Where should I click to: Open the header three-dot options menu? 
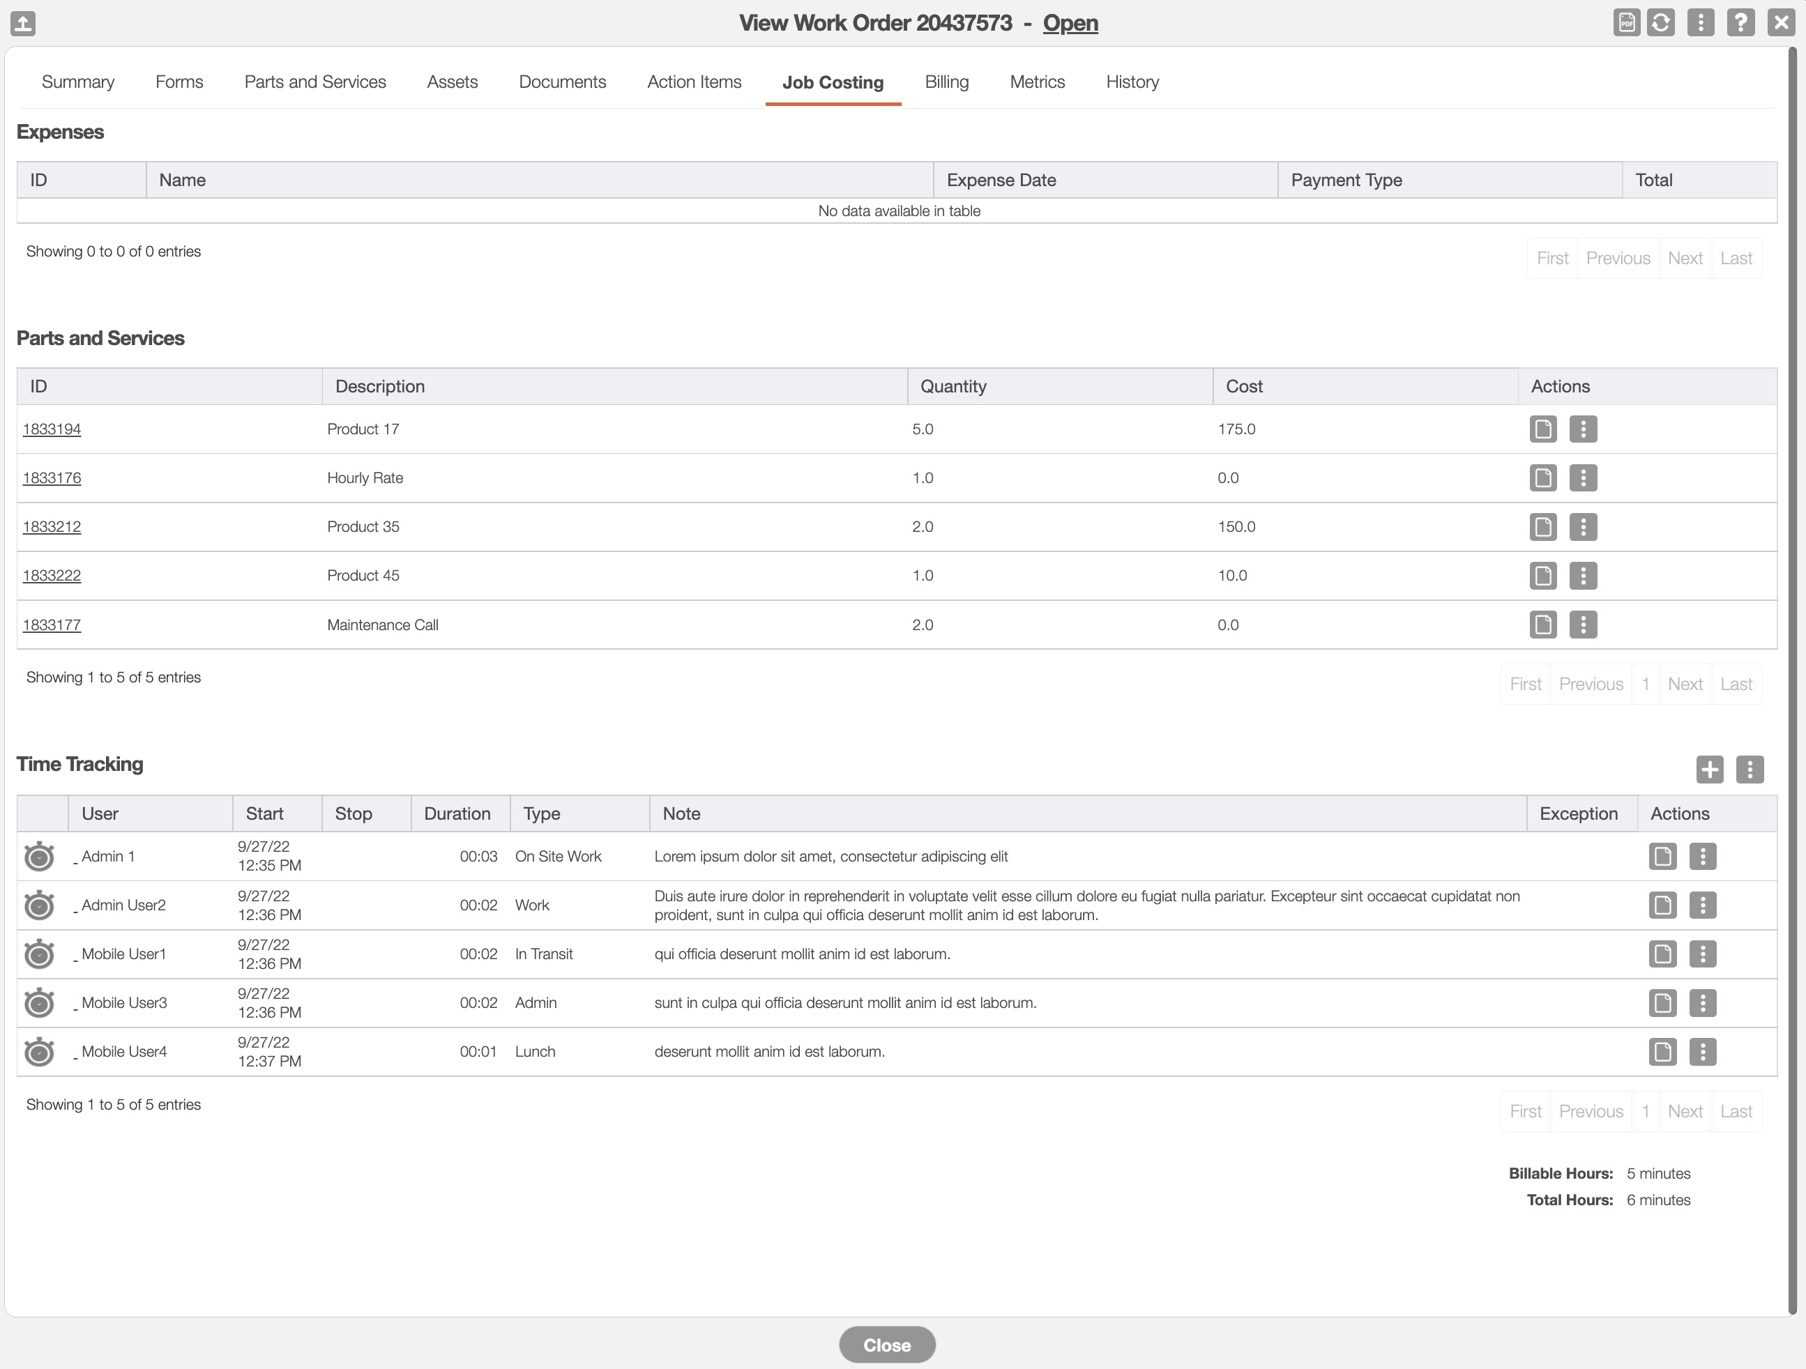click(1701, 22)
